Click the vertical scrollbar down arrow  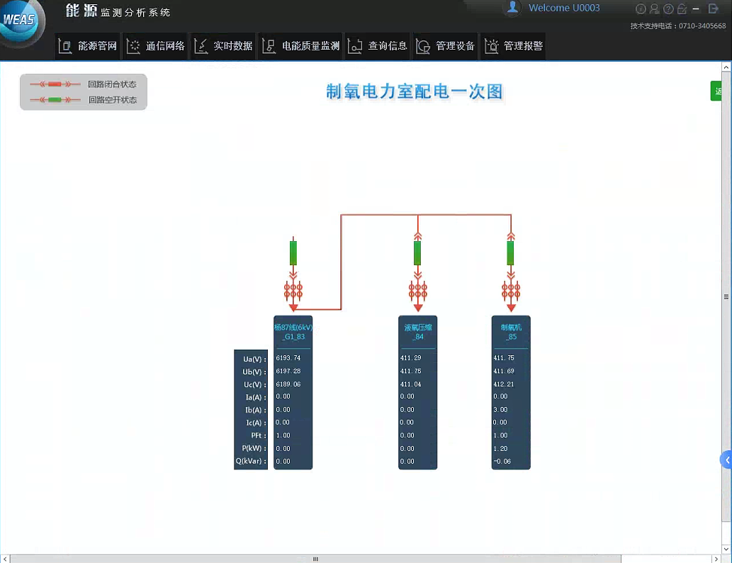(726, 547)
